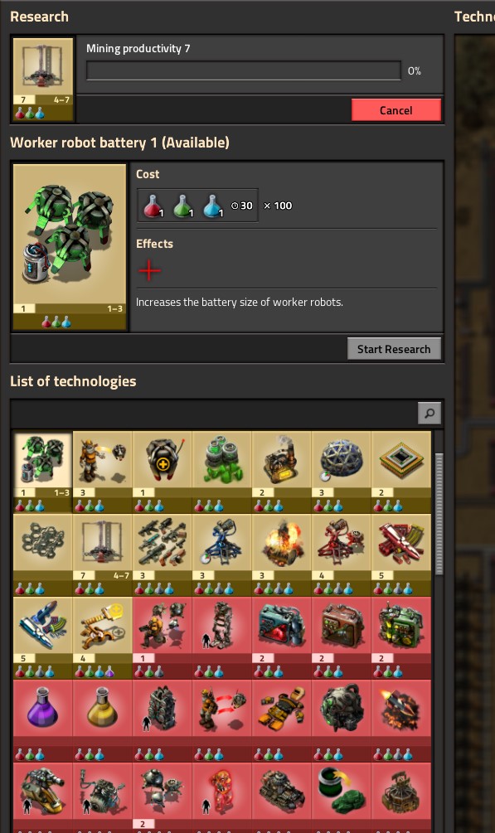Select the green circuit board technology
This screenshot has width=495, height=833.
coord(400,472)
